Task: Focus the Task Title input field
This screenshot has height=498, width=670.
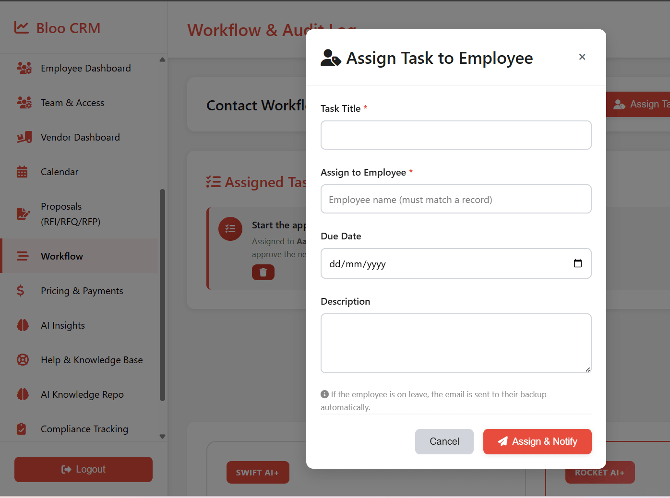Action: tap(456, 135)
